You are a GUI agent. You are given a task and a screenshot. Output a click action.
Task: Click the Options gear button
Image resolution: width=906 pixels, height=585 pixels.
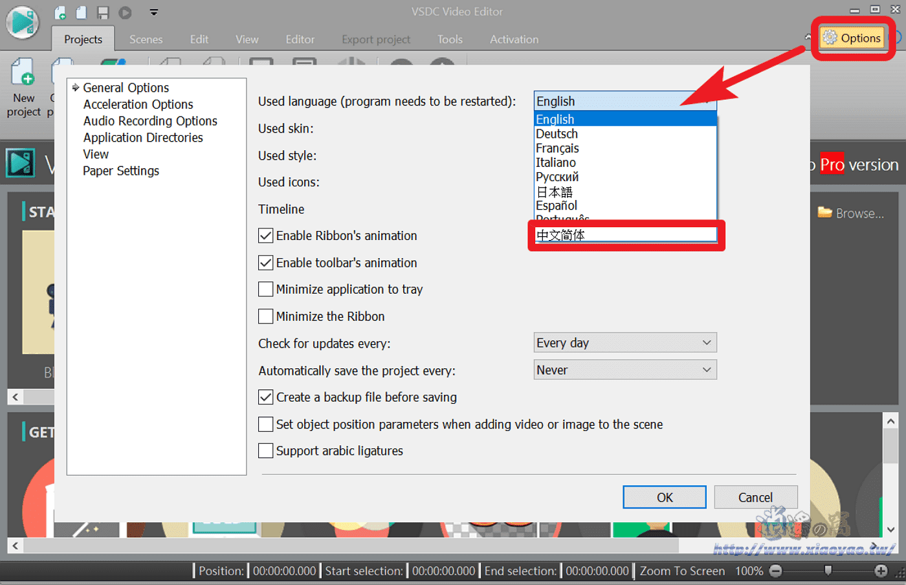coord(852,38)
